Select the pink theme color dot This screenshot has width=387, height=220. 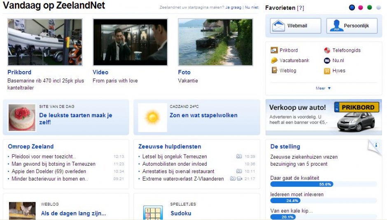(361, 8)
